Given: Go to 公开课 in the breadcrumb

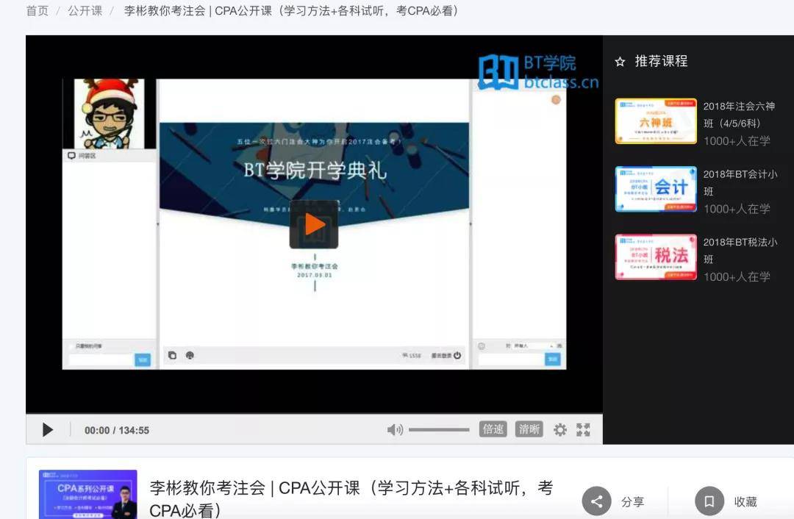Looking at the screenshot, I should (85, 10).
